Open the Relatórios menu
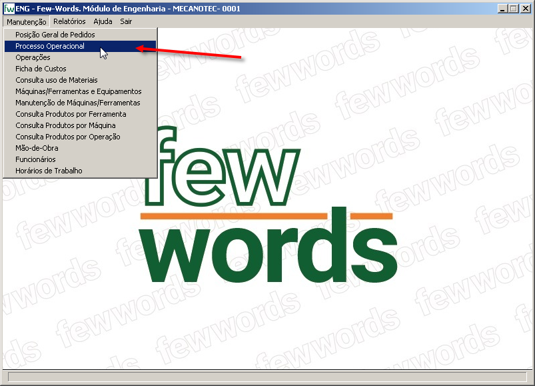 [69, 21]
